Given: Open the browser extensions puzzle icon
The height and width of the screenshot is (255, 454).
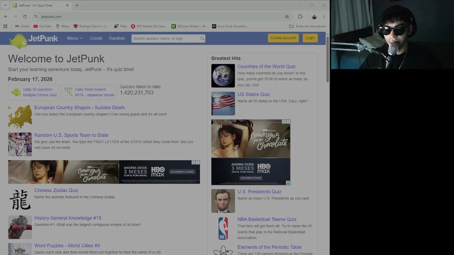Looking at the screenshot, I should [x=300, y=17].
